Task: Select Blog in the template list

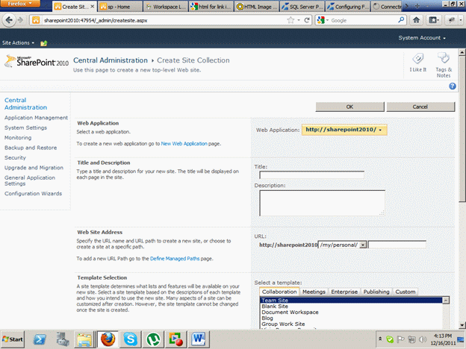Action: pos(267,318)
